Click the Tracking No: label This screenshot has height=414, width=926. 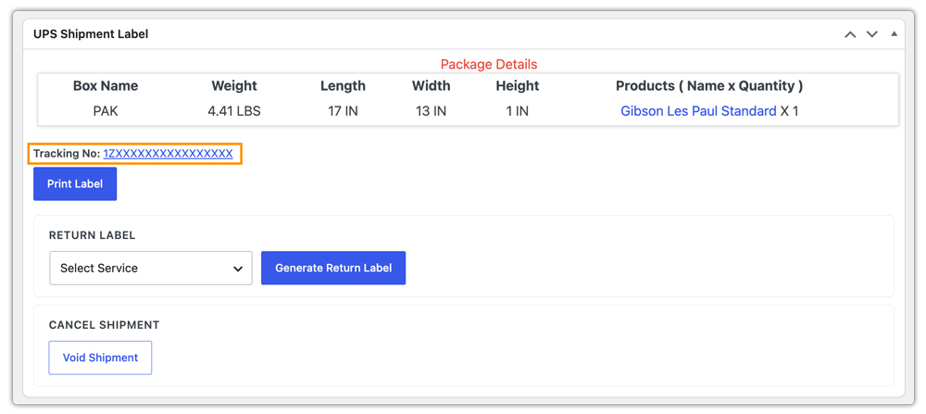67,154
